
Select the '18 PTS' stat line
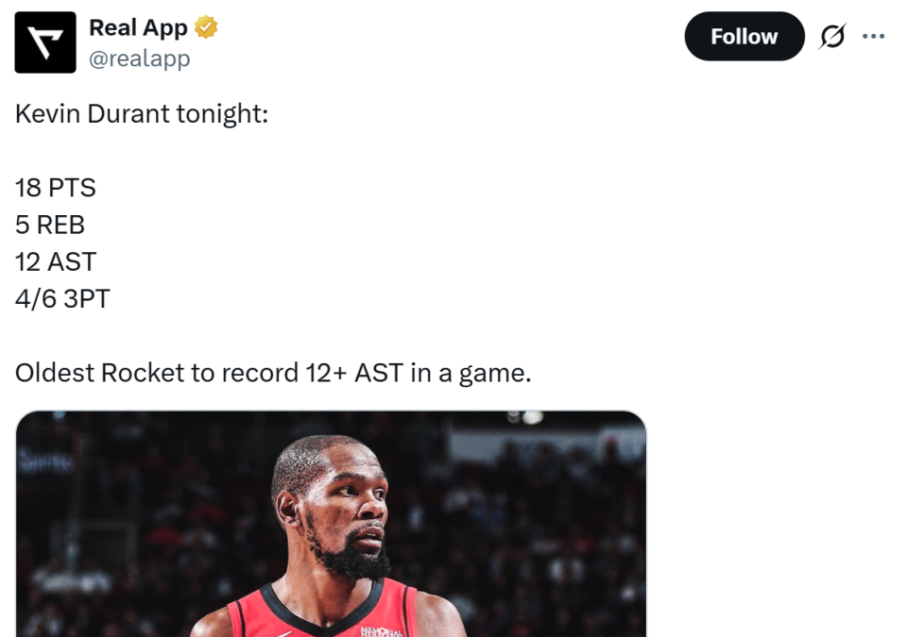click(x=56, y=188)
